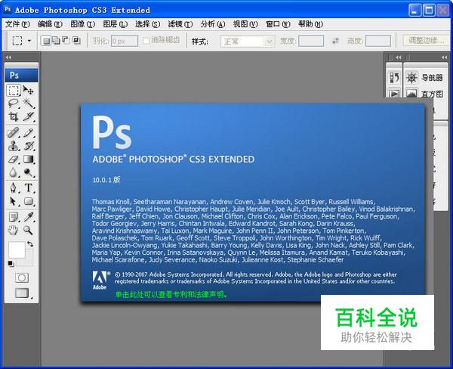This screenshot has width=453, height=369.
Task: Select the Horizontal Type tool
Action: pyautogui.click(x=29, y=188)
